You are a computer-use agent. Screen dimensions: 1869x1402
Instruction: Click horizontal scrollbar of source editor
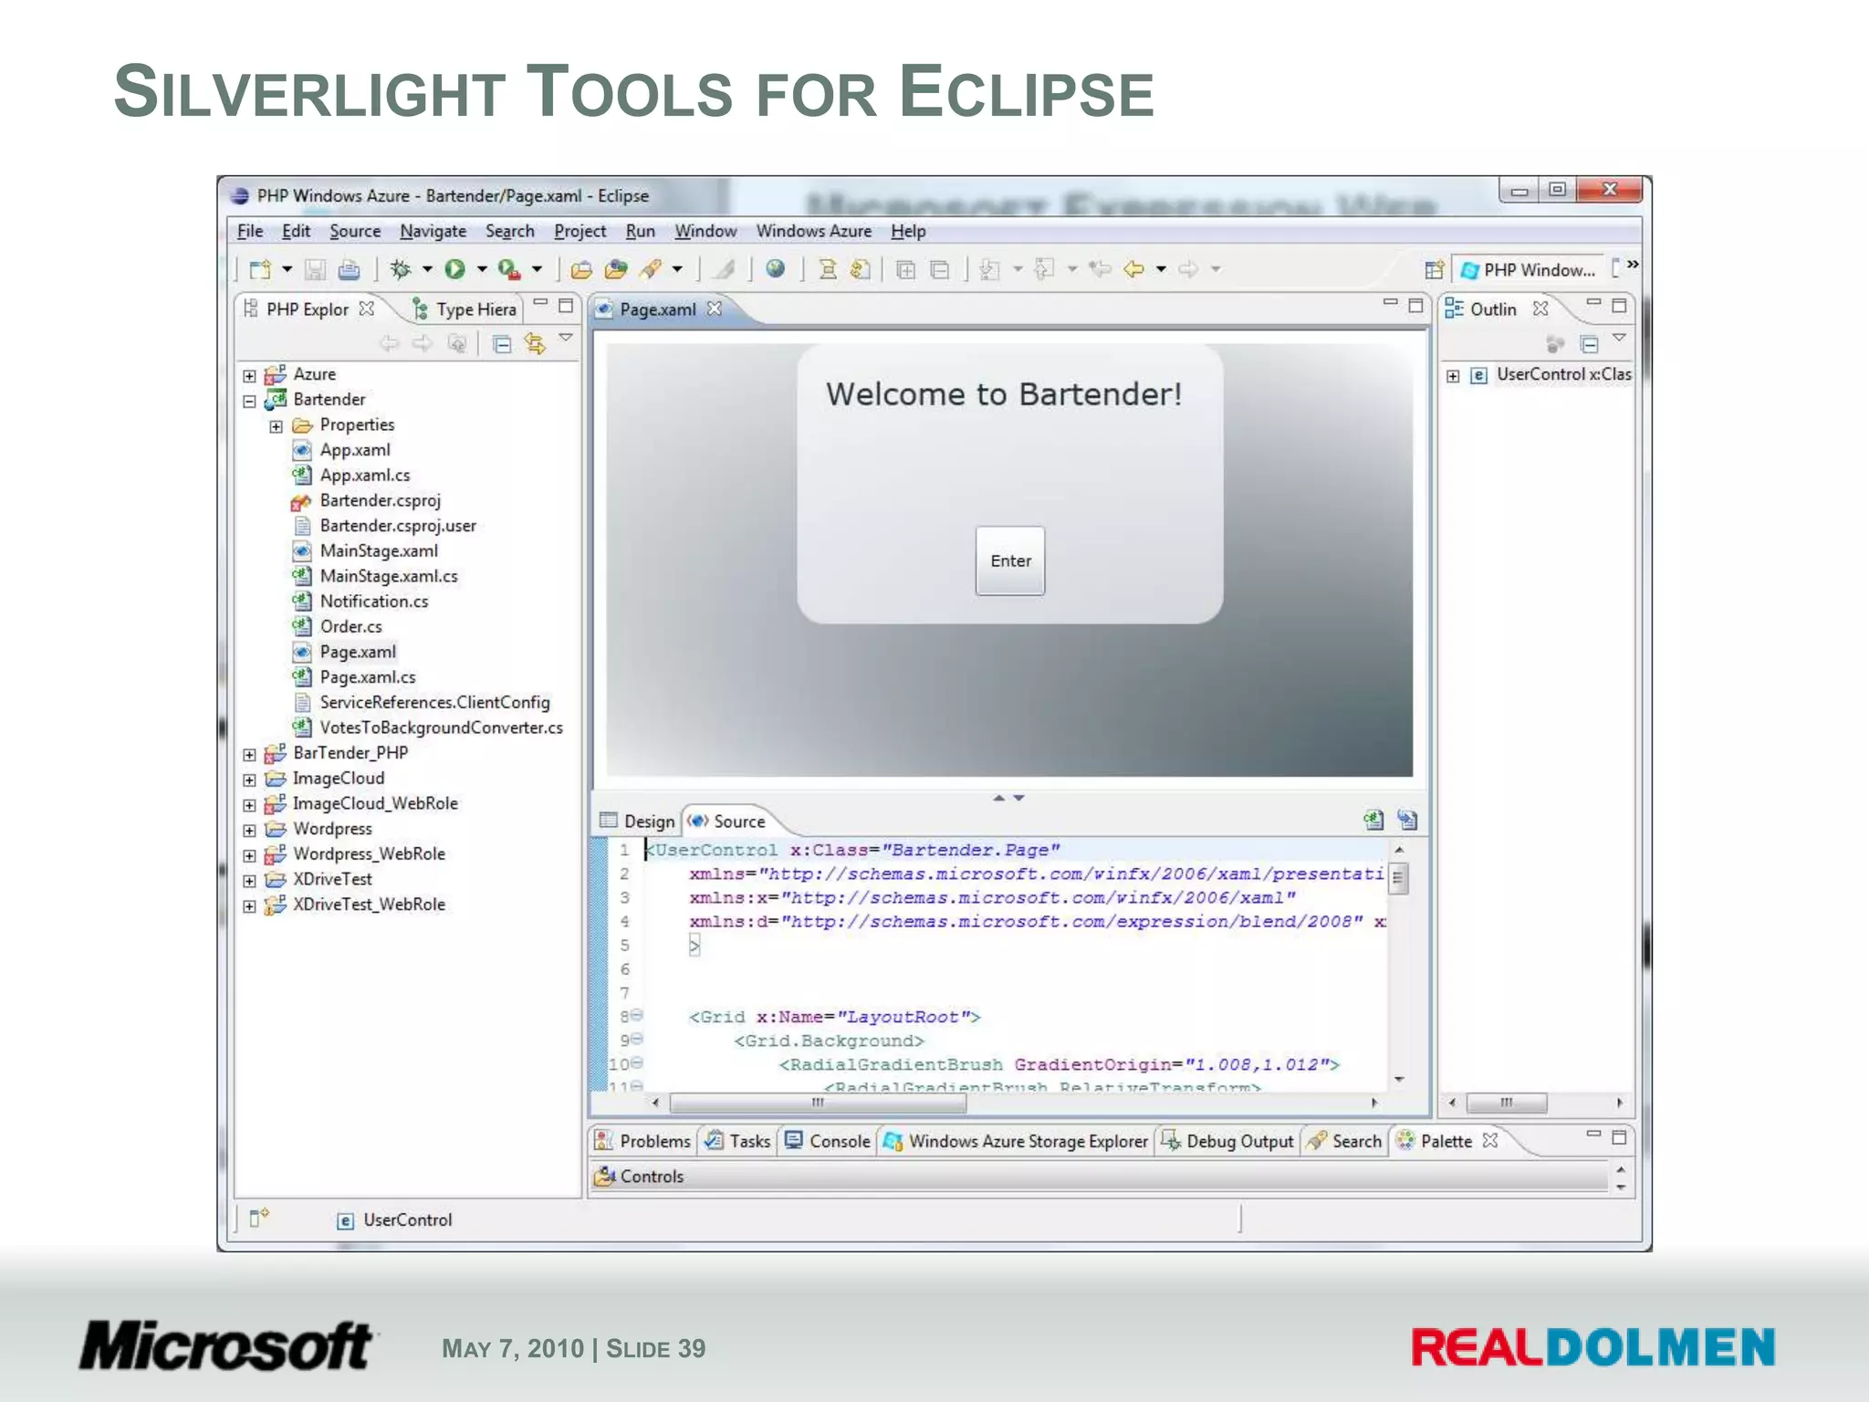tap(818, 1103)
